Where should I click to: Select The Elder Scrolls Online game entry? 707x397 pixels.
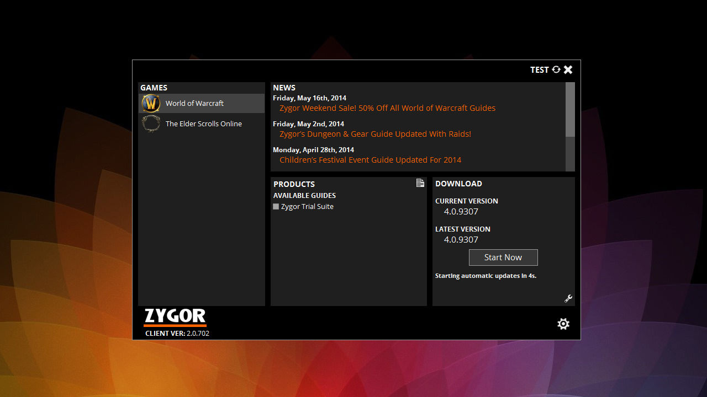pyautogui.click(x=203, y=124)
